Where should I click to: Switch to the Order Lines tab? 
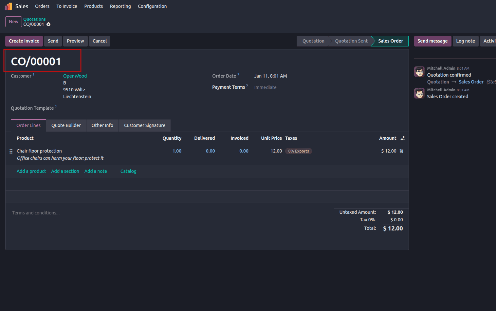click(x=28, y=125)
